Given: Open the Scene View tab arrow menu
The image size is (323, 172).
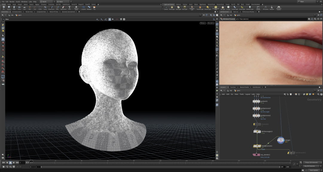Looking at the screenshot, I should pyautogui.click(x=10, y=12).
